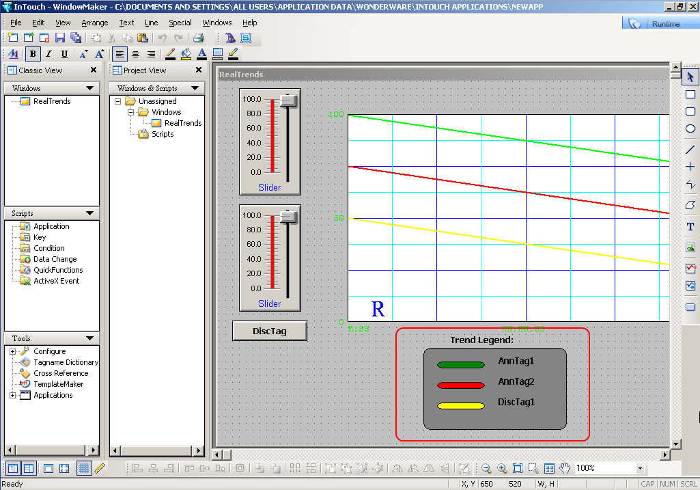Click the Zoom Out magnifier icon
The height and width of the screenshot is (490, 700).
tap(486, 468)
